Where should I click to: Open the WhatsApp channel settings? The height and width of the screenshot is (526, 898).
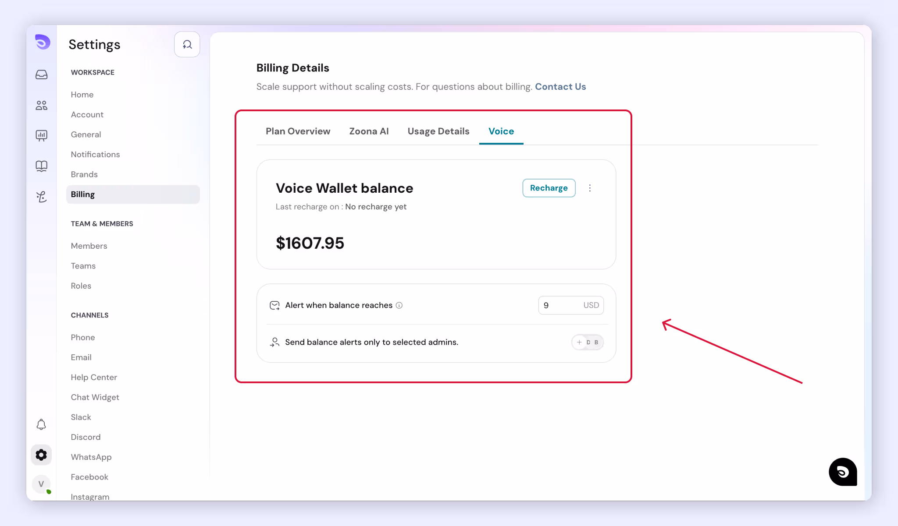(x=91, y=457)
